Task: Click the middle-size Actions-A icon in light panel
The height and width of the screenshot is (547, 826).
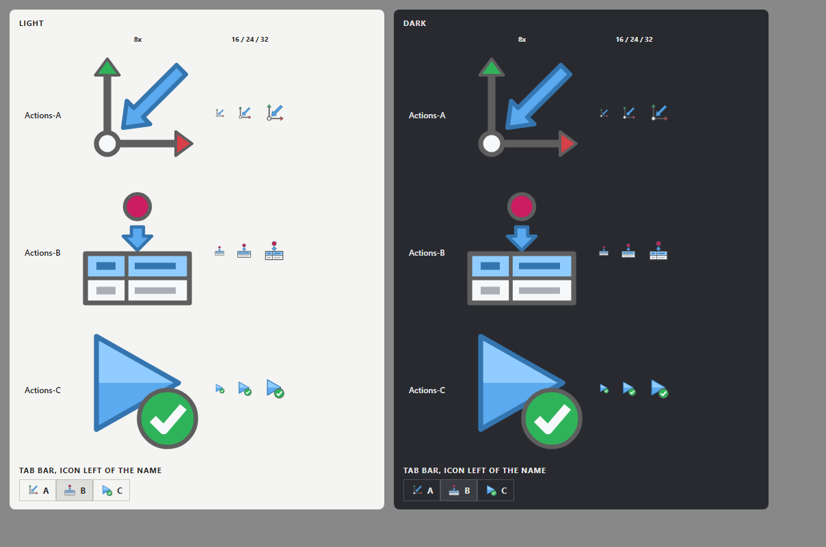Action: pos(245,113)
